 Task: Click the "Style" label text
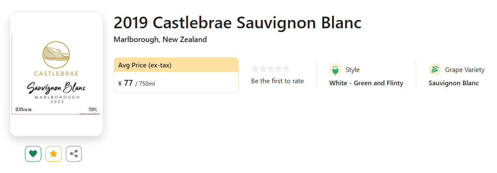point(352,70)
